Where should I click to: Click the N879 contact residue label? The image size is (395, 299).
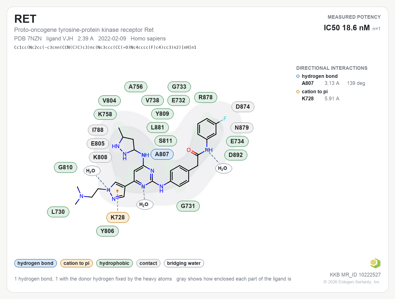pyautogui.click(x=242, y=128)
